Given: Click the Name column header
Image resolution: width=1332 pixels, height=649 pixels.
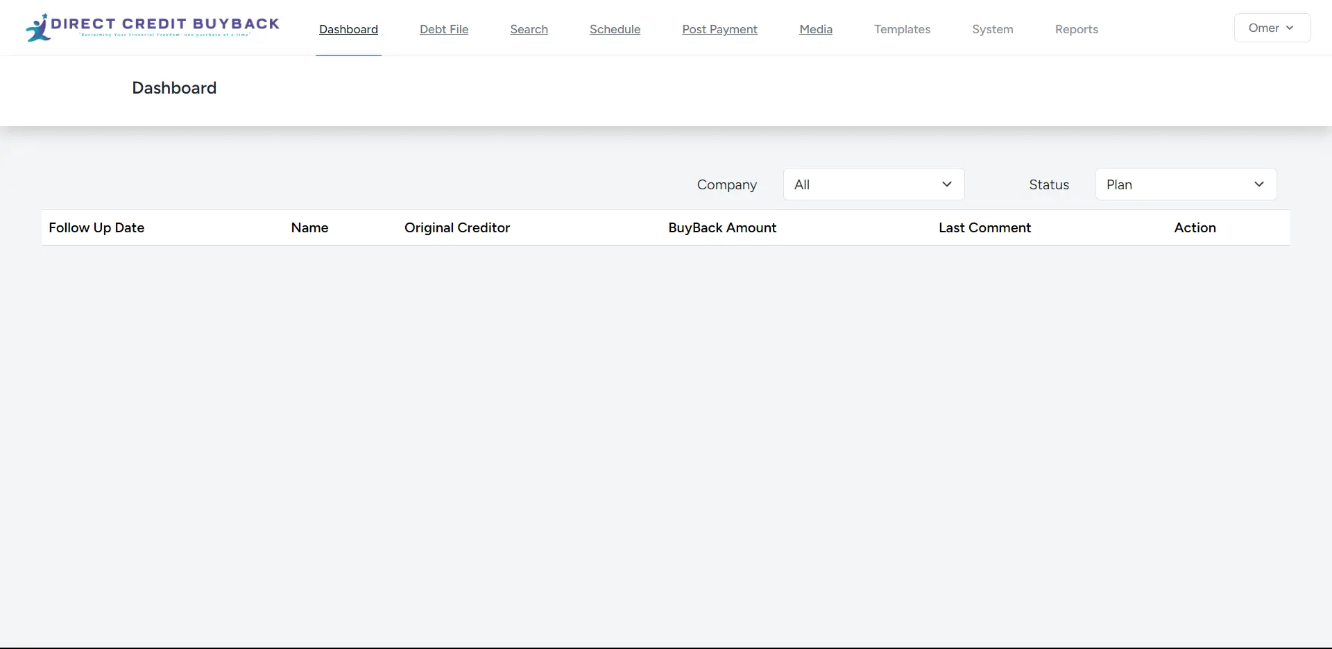Looking at the screenshot, I should [309, 227].
